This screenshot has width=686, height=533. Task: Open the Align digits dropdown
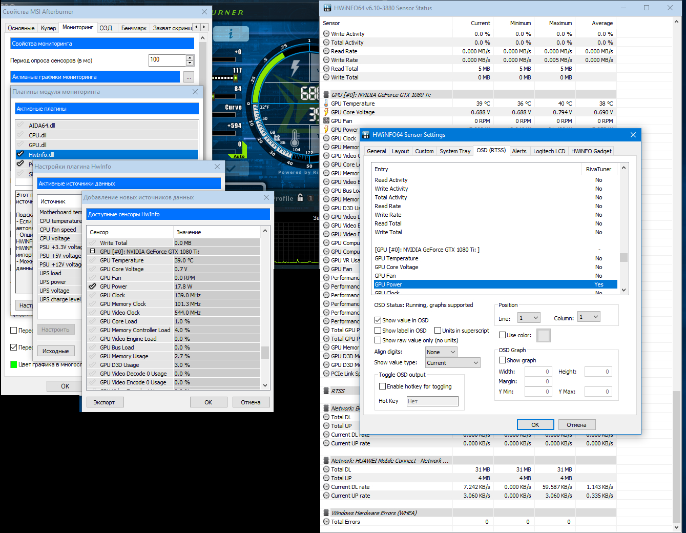click(x=441, y=352)
